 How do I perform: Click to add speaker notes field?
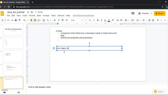(x=39, y=87)
